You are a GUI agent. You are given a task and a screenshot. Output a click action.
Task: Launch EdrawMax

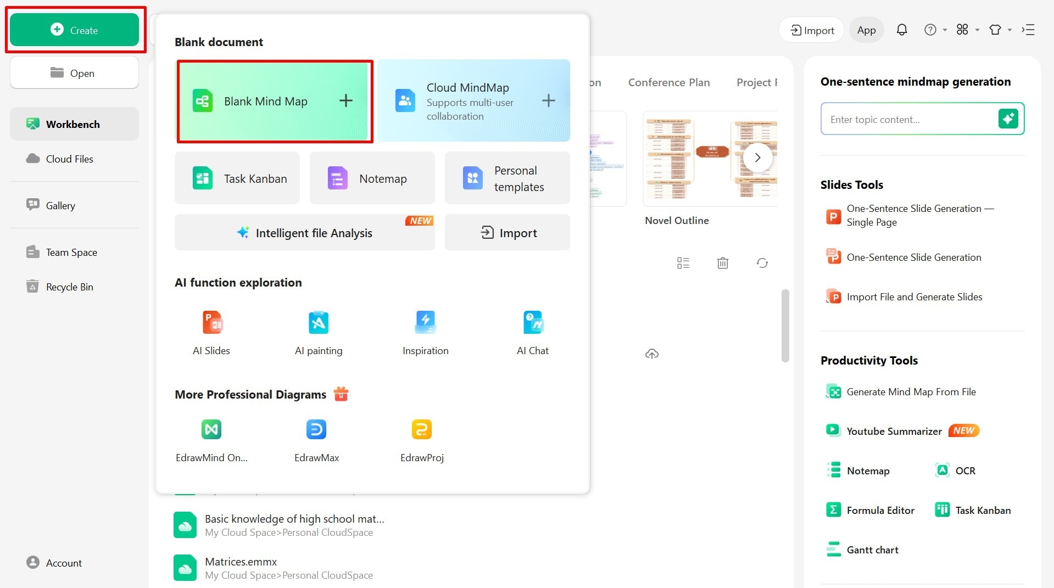click(x=316, y=441)
